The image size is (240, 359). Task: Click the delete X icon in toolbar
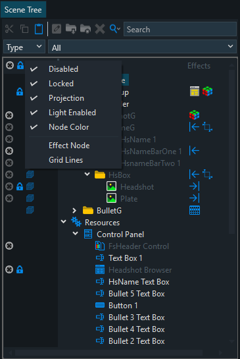[100, 29]
